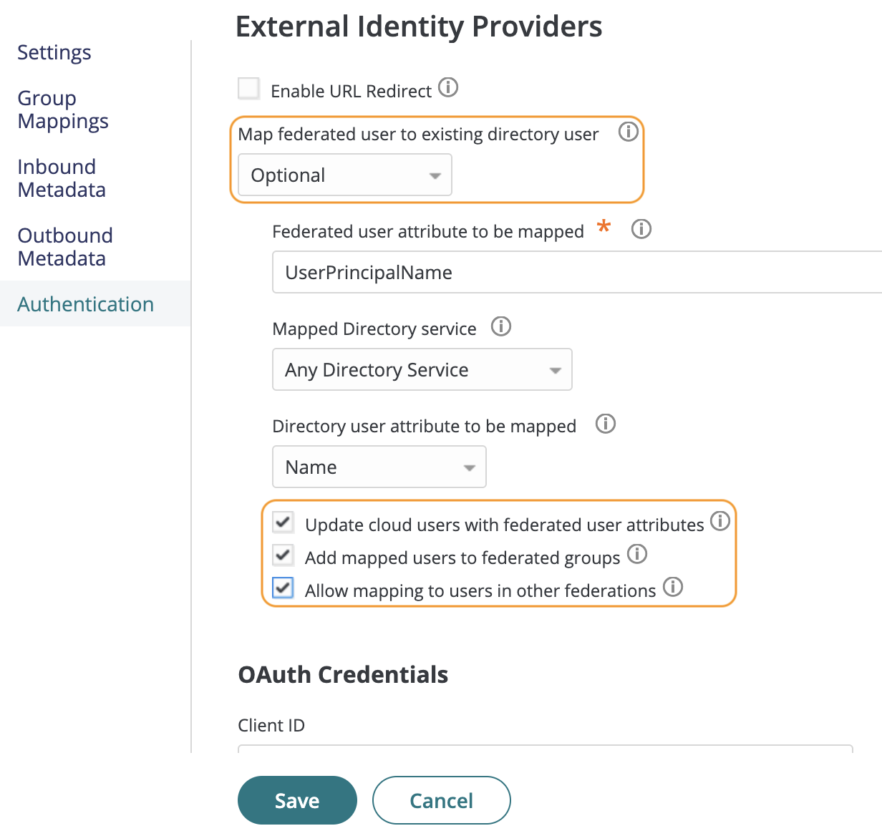Select the Inbound Metadata sidebar entry
This screenshot has height=836, width=882.
(x=61, y=178)
